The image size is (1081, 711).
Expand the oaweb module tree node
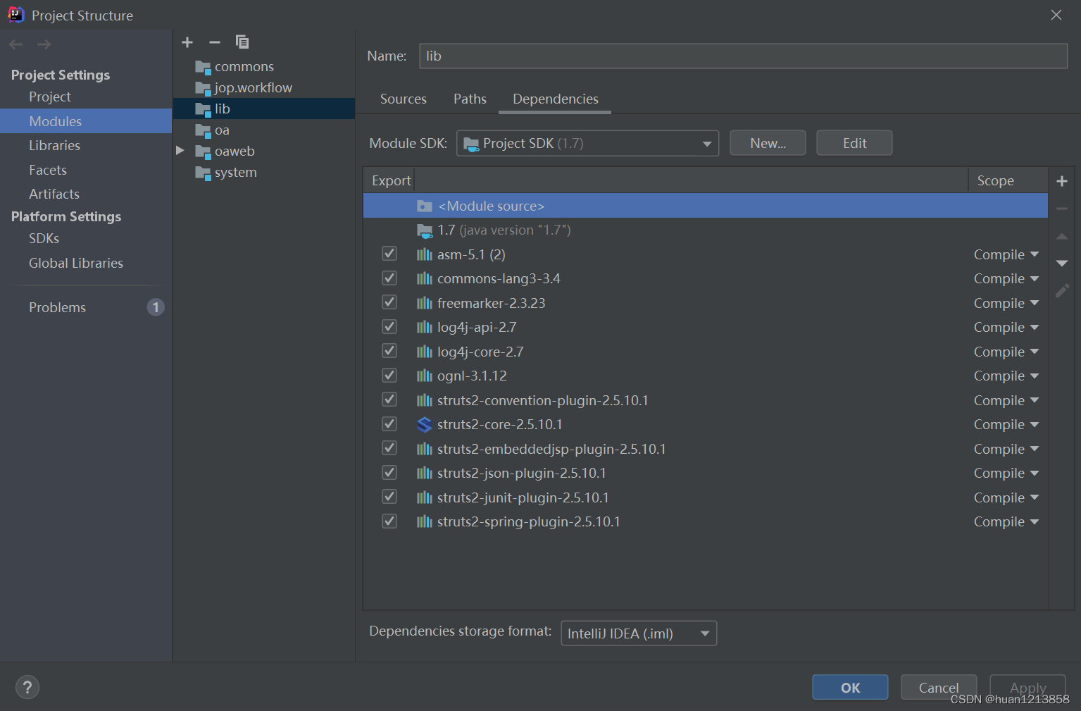(180, 151)
